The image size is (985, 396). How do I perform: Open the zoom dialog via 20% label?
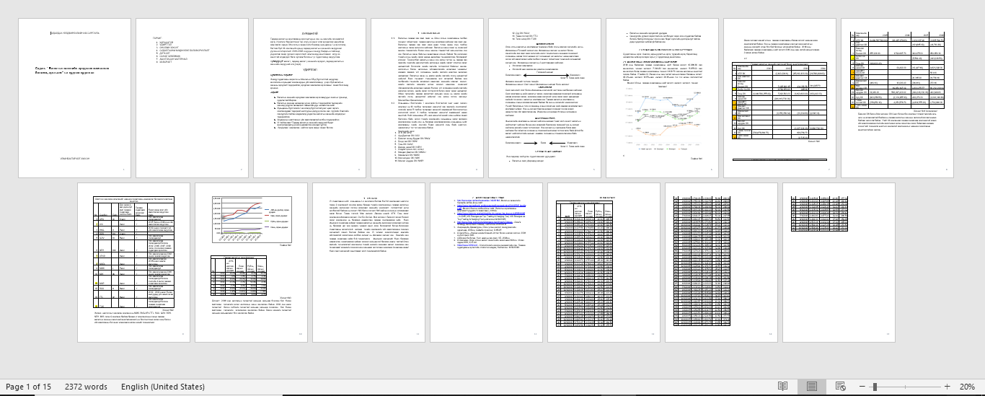(967, 387)
